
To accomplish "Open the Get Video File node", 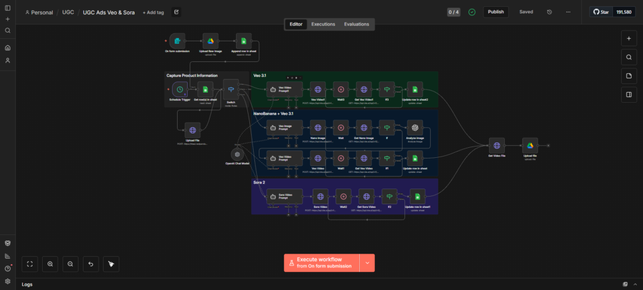I will [x=497, y=145].
